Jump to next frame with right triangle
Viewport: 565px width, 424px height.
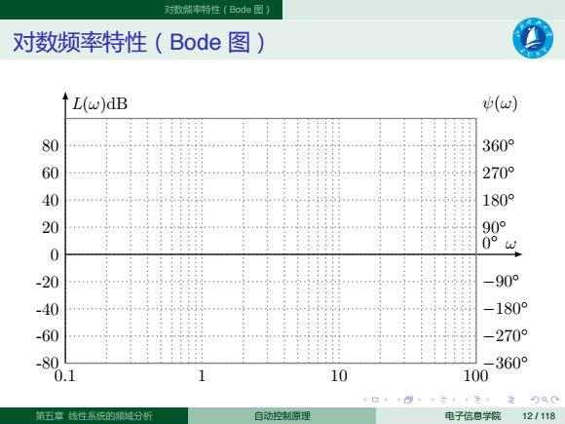coord(420,400)
